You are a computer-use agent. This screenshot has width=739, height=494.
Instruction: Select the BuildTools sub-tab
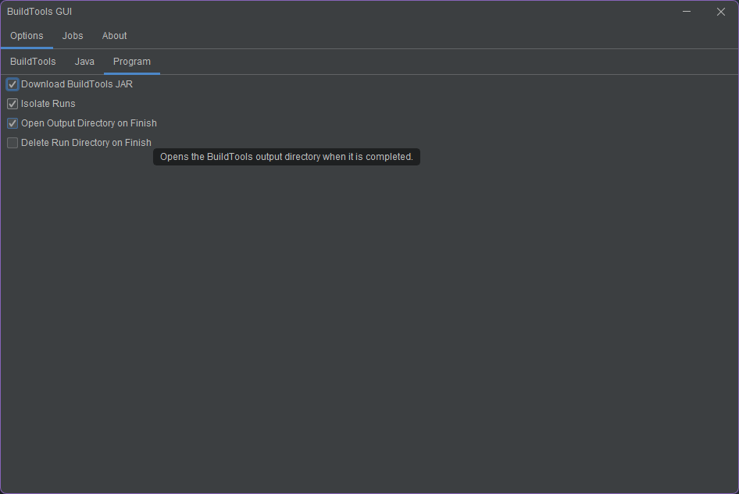pos(33,62)
